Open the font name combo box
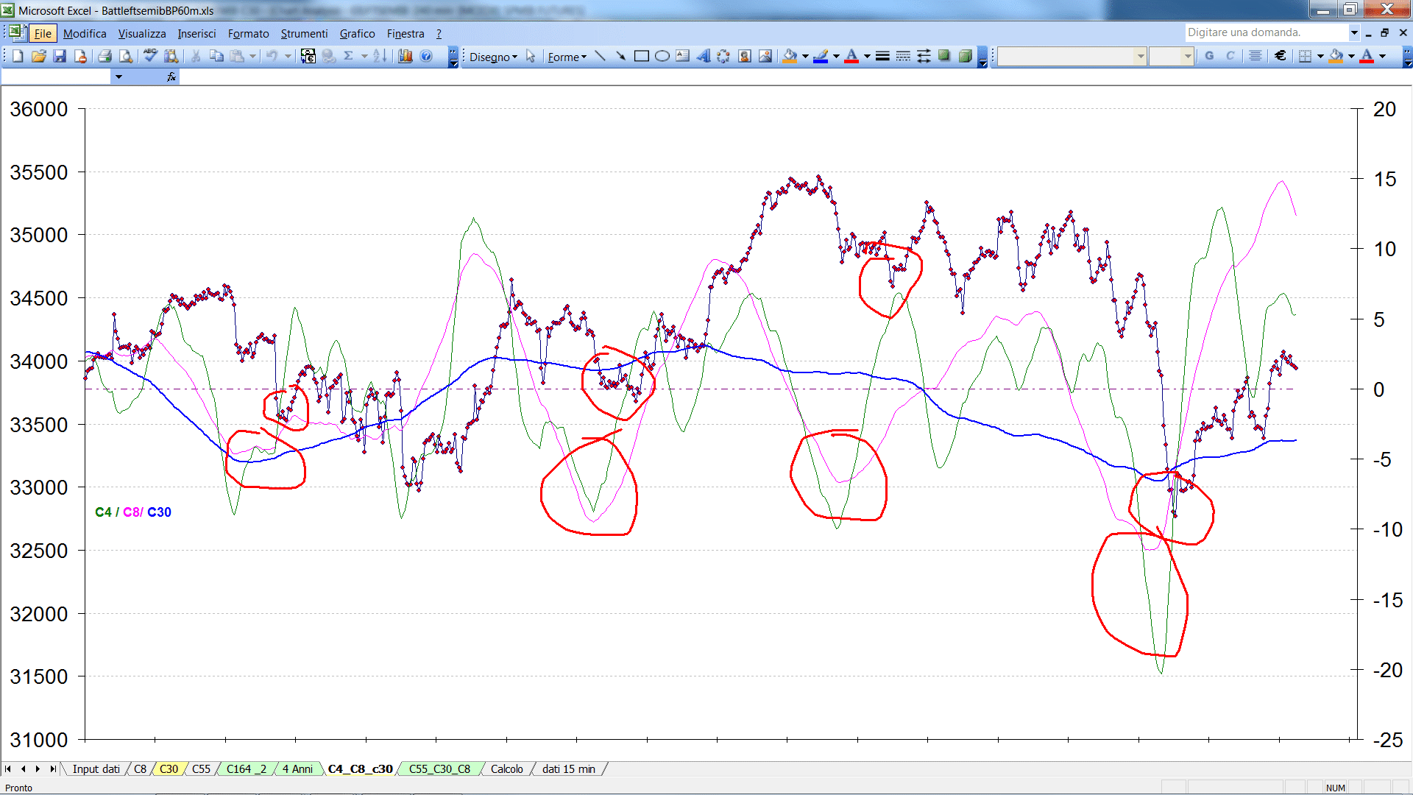This screenshot has width=1413, height=795. 1072,56
